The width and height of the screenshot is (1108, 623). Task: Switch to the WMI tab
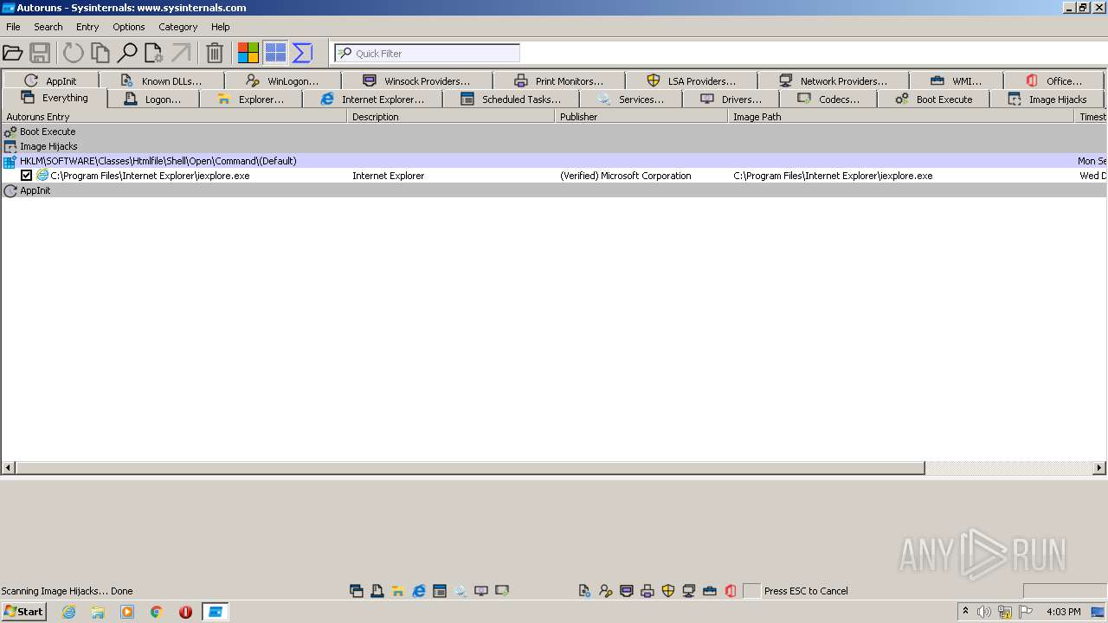[957, 80]
